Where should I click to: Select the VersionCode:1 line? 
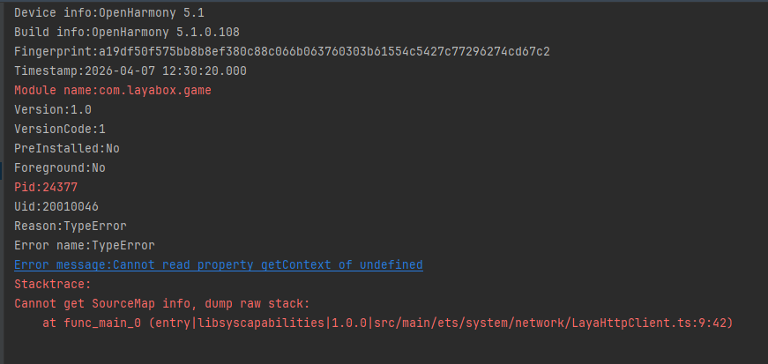[60, 129]
